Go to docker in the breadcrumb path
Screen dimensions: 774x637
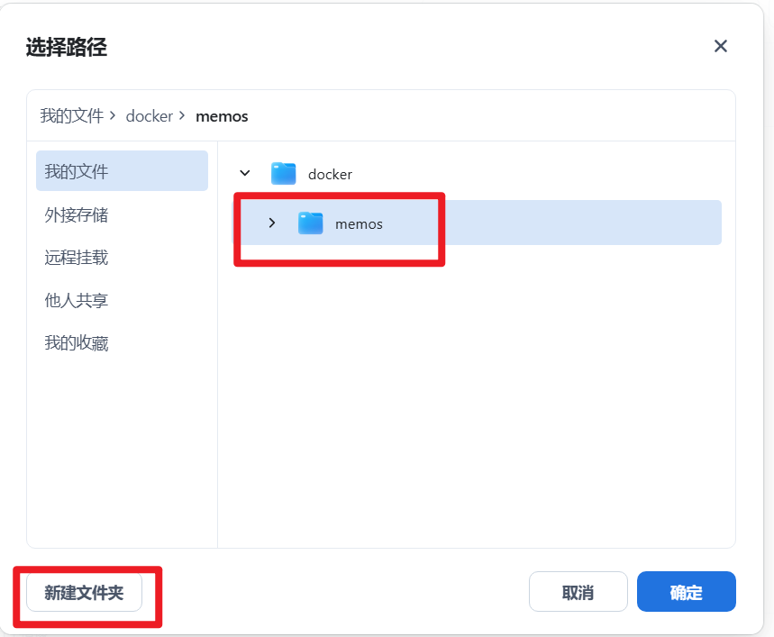(149, 116)
